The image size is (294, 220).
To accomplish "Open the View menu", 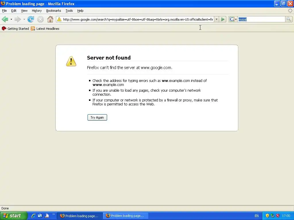I will (24, 11).
